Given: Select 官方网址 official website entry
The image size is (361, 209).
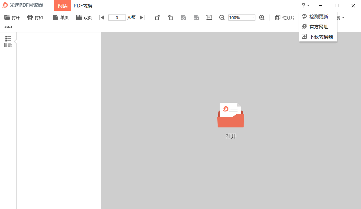Looking at the screenshot, I should [318, 27].
